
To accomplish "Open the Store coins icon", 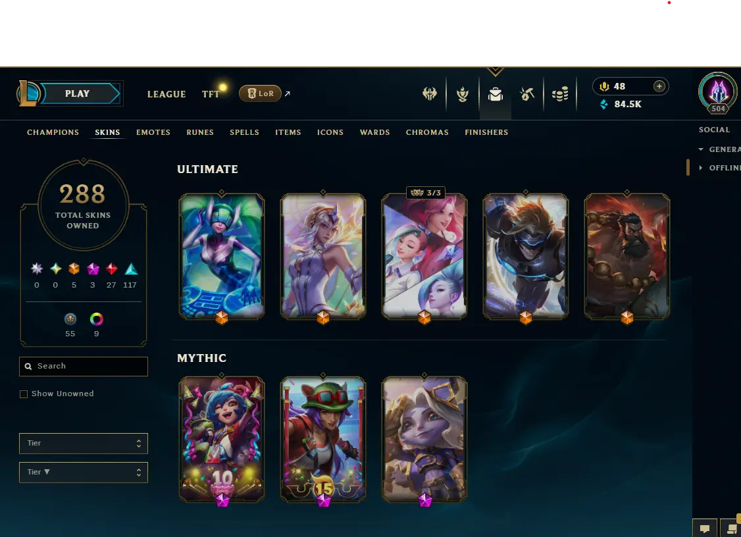I will (x=560, y=94).
